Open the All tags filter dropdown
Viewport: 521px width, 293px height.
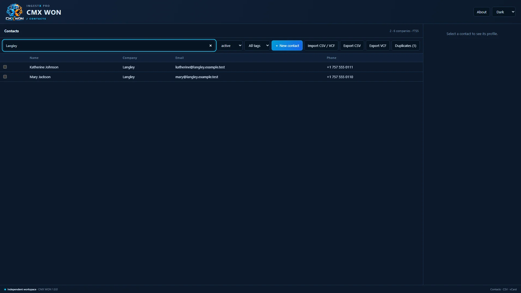pos(257,46)
